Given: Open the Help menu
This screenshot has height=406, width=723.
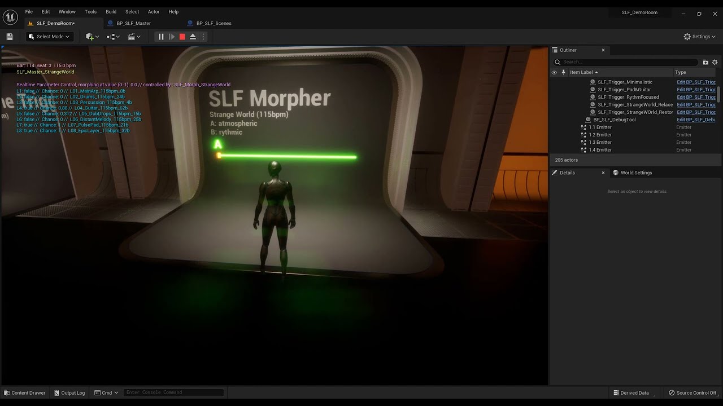Looking at the screenshot, I should (173, 12).
